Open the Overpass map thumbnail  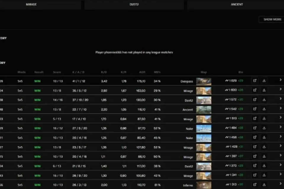click(x=204, y=82)
